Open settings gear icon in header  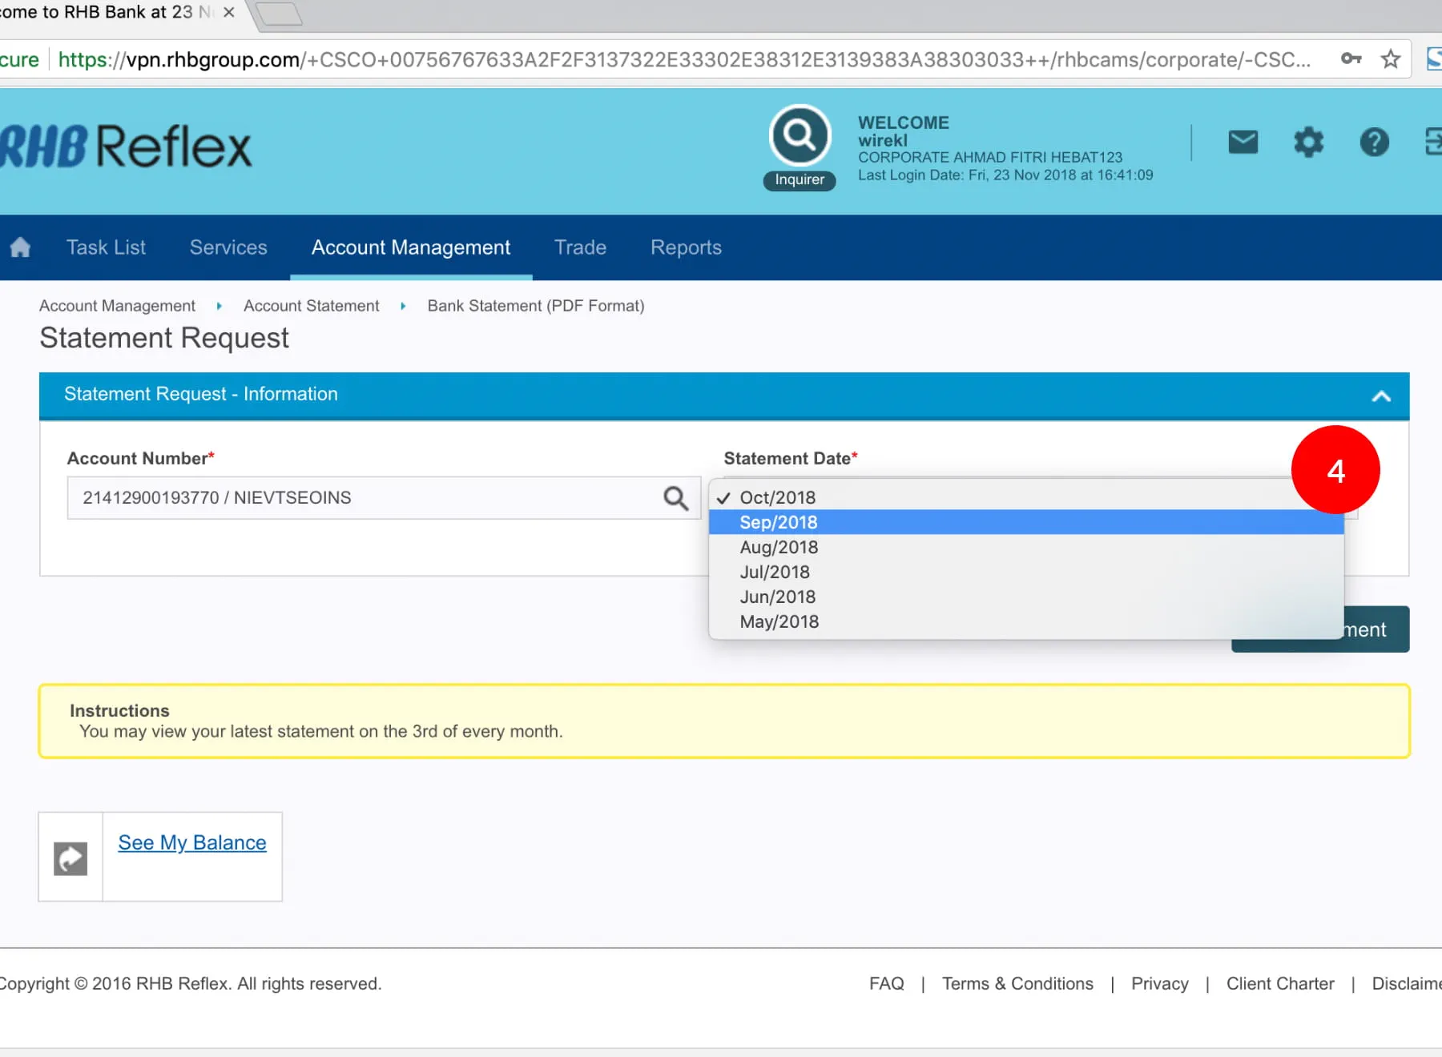pos(1308,143)
